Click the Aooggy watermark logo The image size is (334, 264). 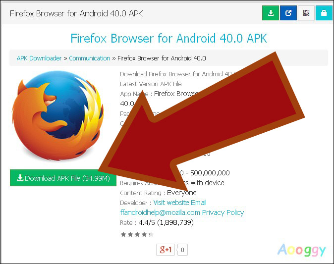[301, 250]
